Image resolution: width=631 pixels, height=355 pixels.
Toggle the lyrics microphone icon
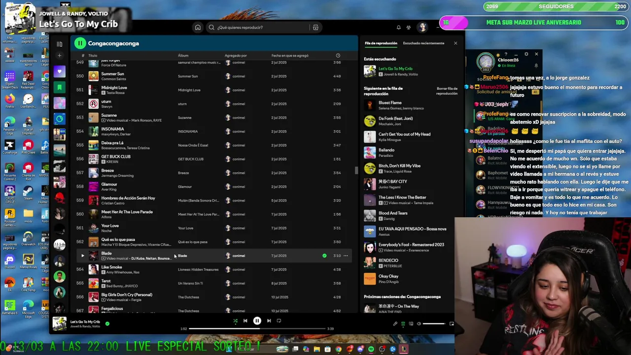point(395,324)
